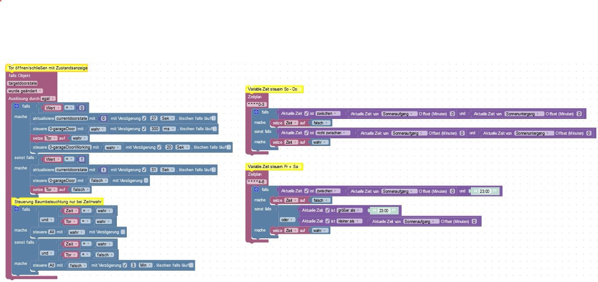Select comment 'Variable Zeit steuern Fr + Sa'
The width and height of the screenshot is (598, 282).
(x=274, y=167)
